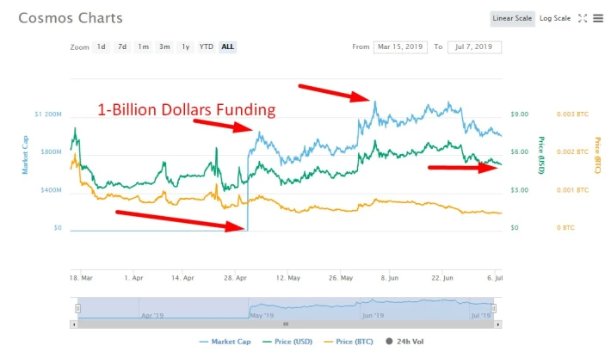Click the 0.003 BTC axis label
Screen dimensions: 611x352
tap(572, 114)
